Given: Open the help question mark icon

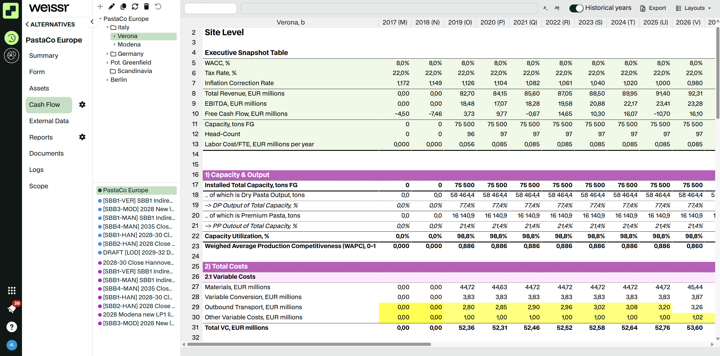Looking at the screenshot, I should pyautogui.click(x=12, y=327).
